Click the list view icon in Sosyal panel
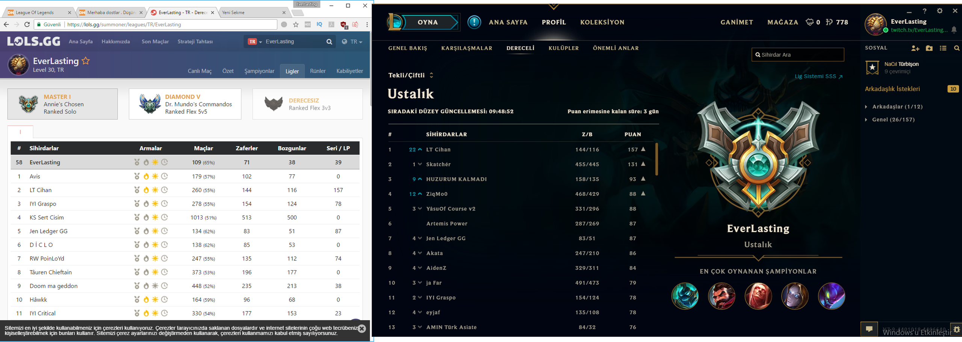Screen dimensions: 962x342 tap(943, 48)
